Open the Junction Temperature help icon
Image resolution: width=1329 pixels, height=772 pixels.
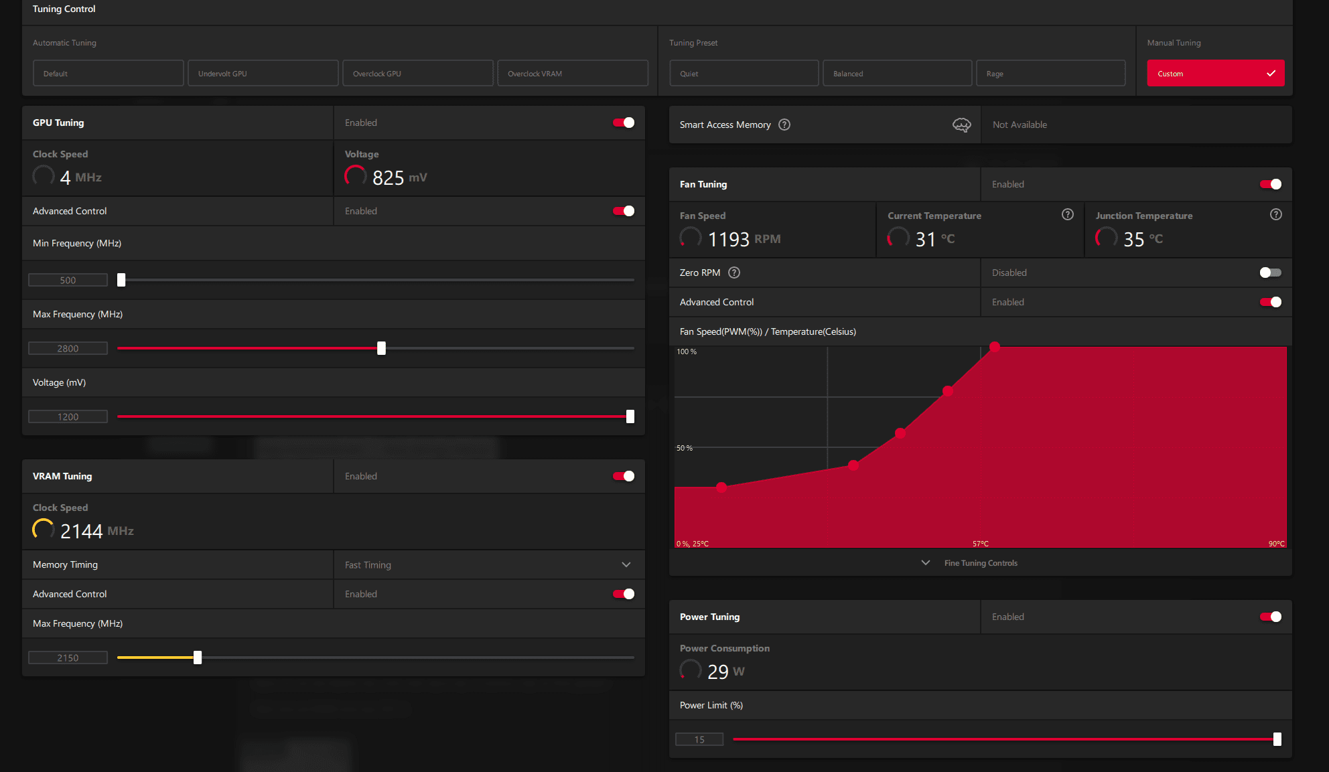(1276, 214)
